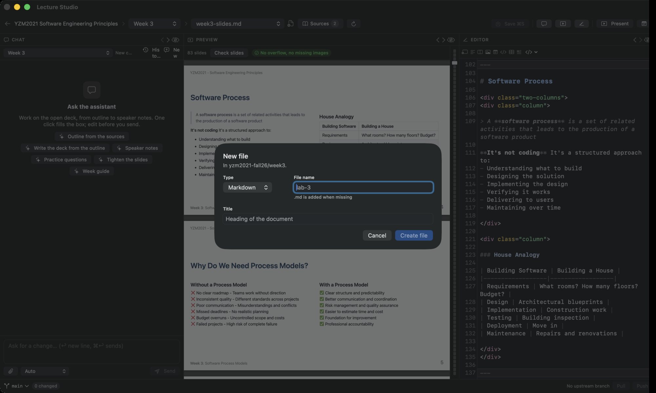Click the File name input field
The width and height of the screenshot is (656, 393).
[x=363, y=187]
